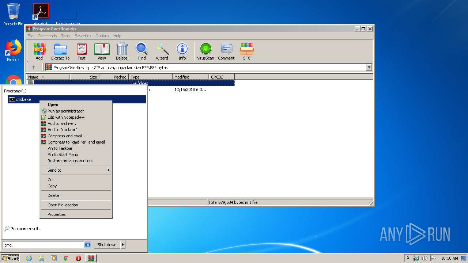Click the Start menu search field
Viewport: 468px width, 263px height.
tap(44, 245)
